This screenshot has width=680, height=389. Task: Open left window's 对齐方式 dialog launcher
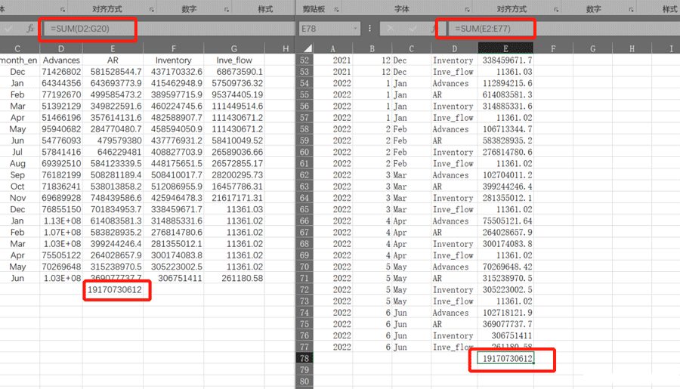pos(151,10)
